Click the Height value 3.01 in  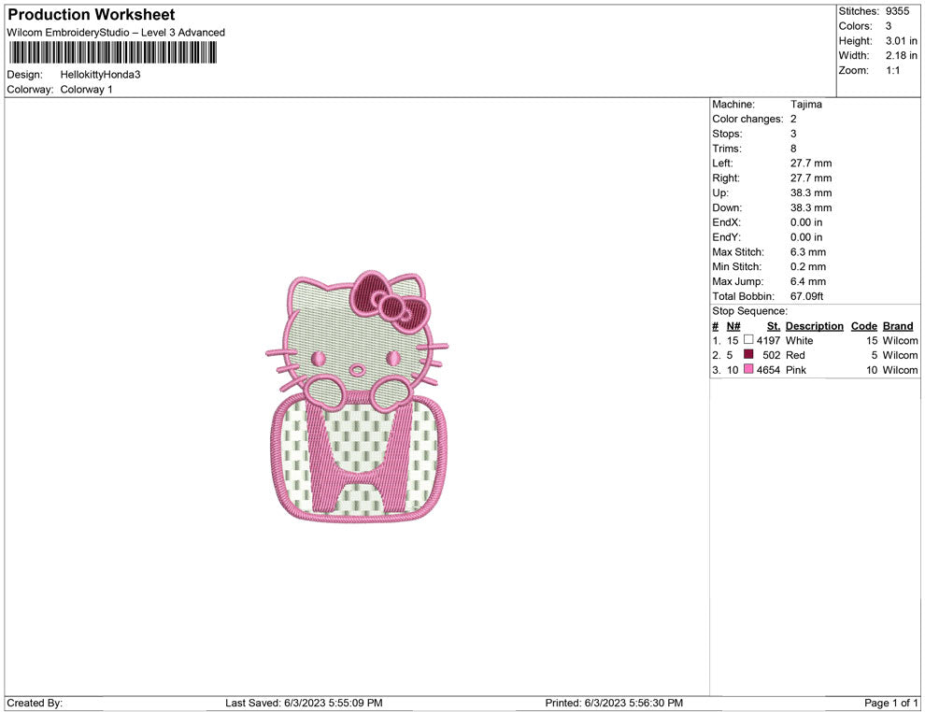[x=902, y=41]
